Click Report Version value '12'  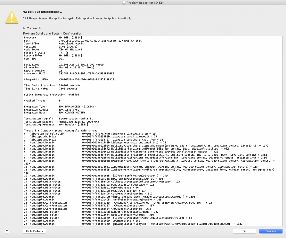coord(61,70)
